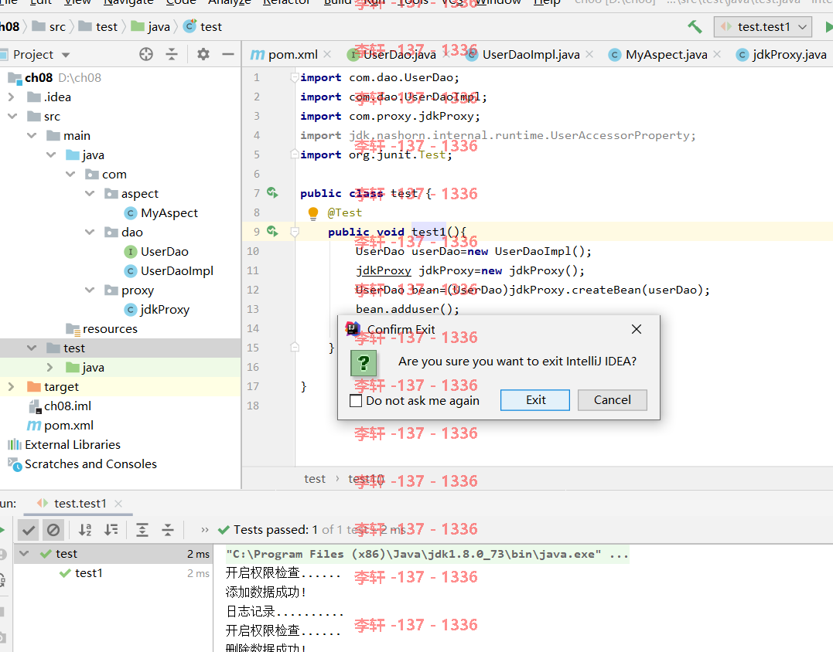Viewport: 833px width, 652px height.
Task: Click the run gutter icon beside class test
Action: click(272, 193)
